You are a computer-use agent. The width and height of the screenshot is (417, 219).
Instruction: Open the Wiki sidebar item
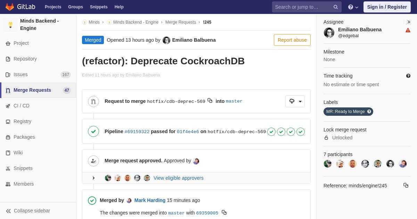(x=38, y=153)
